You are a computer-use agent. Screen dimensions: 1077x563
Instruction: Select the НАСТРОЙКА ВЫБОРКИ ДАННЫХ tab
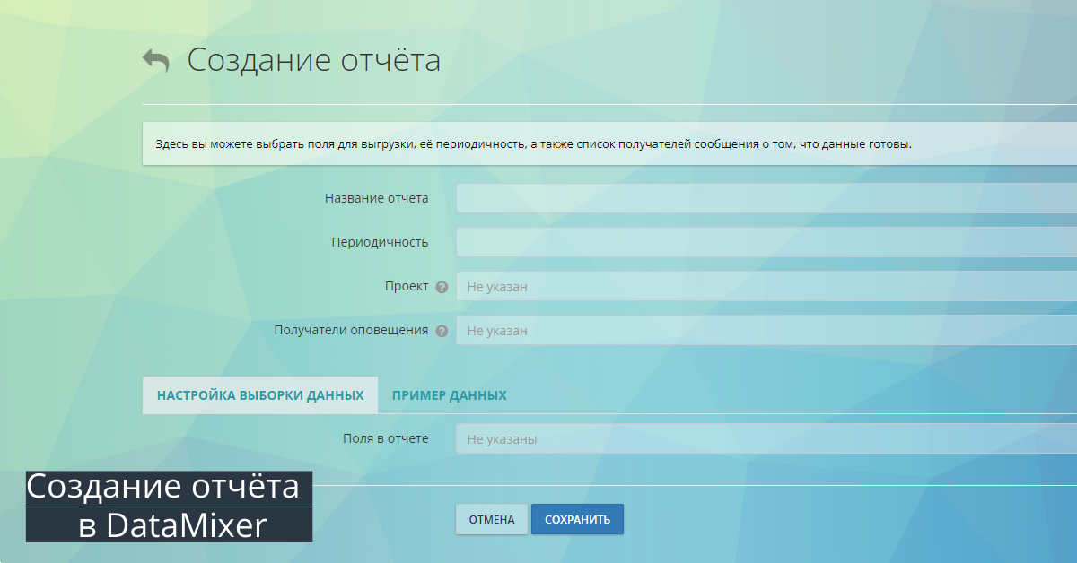260,394
